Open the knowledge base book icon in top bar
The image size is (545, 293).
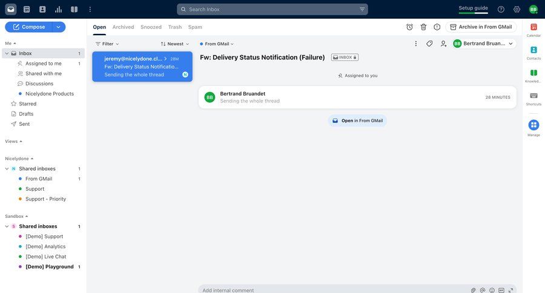pyautogui.click(x=74, y=10)
